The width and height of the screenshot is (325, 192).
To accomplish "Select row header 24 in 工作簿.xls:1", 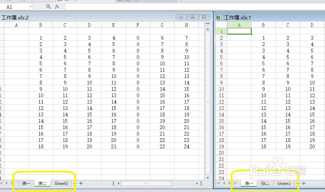I will click(221, 178).
